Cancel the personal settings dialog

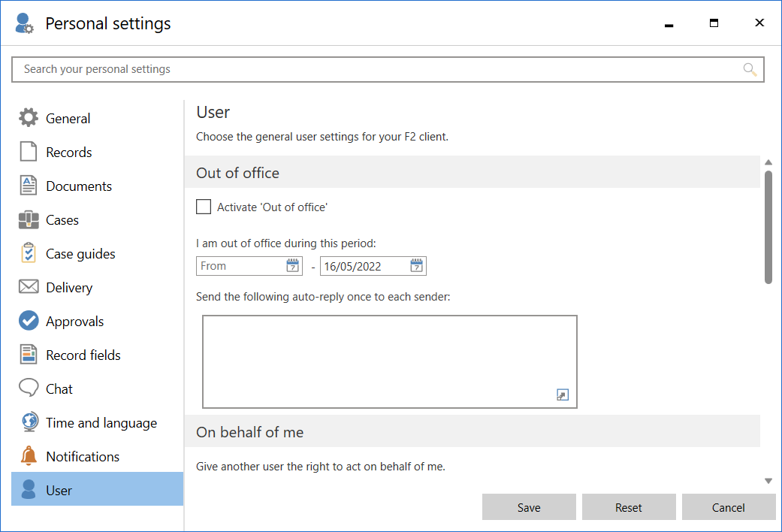click(728, 507)
